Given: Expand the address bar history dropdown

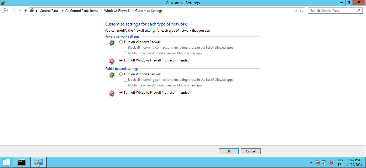Looking at the screenshot, I should click(296, 11).
